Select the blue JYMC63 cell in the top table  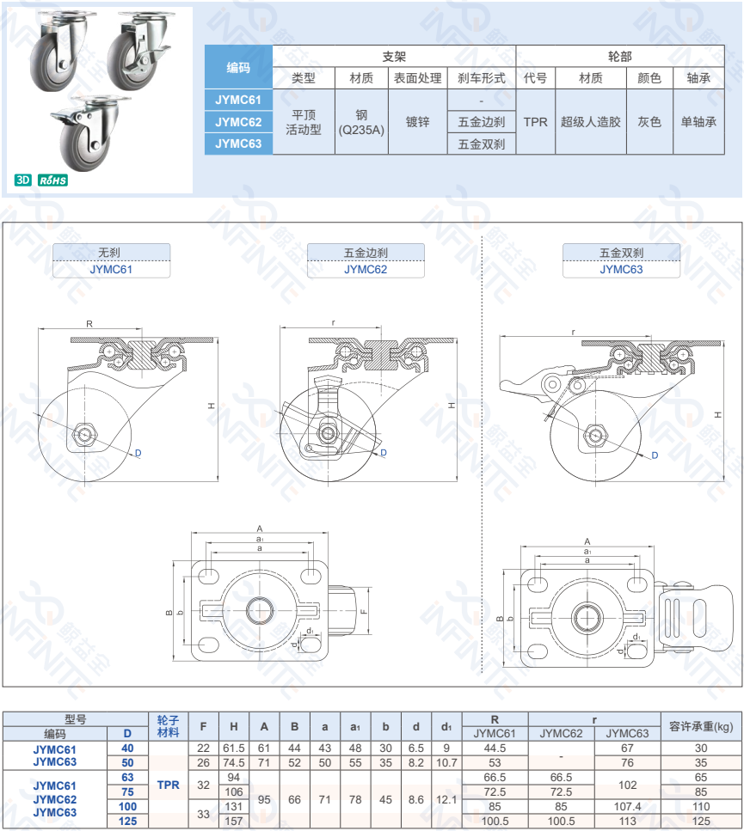(x=238, y=144)
